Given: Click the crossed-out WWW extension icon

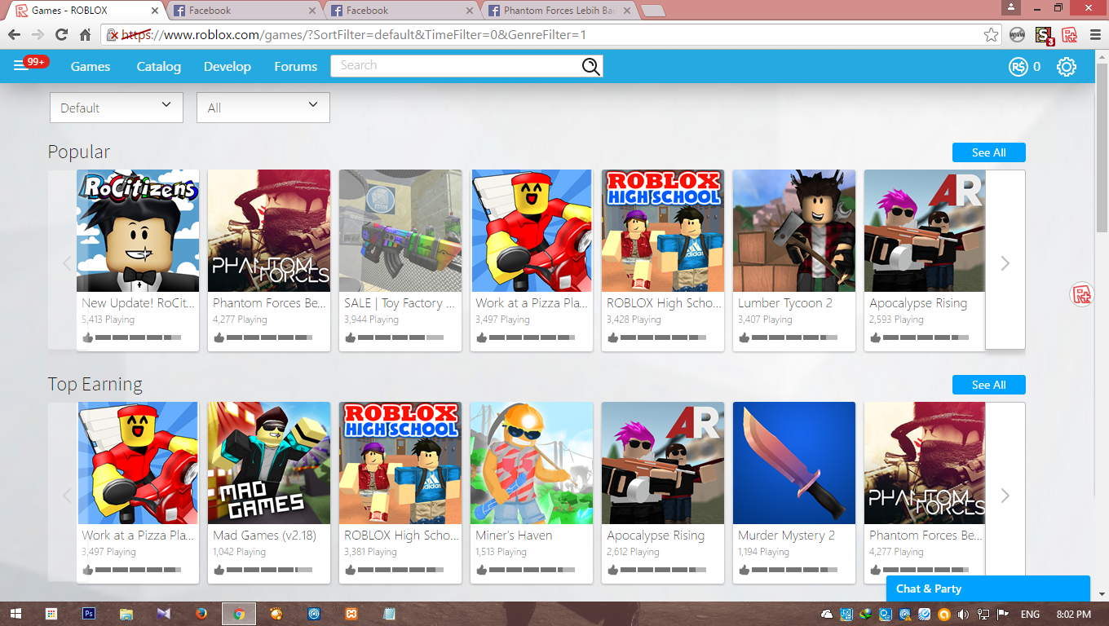Looking at the screenshot, I should pyautogui.click(x=1017, y=35).
